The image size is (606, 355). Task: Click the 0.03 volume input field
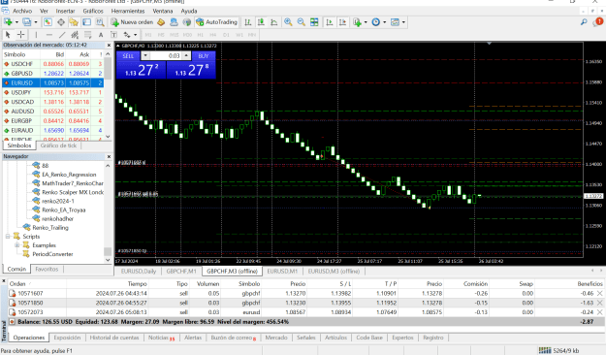point(166,55)
